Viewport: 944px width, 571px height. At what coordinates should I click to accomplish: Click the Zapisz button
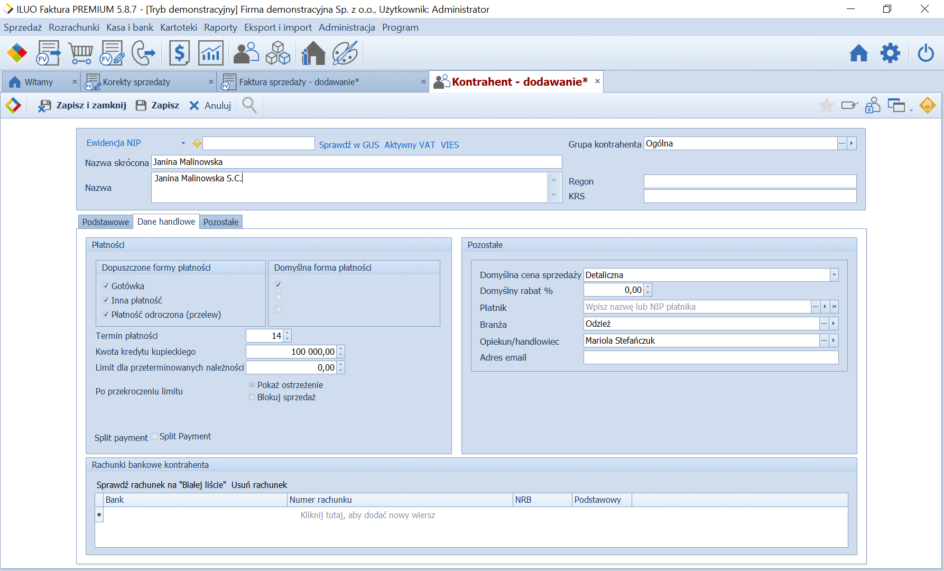[158, 105]
